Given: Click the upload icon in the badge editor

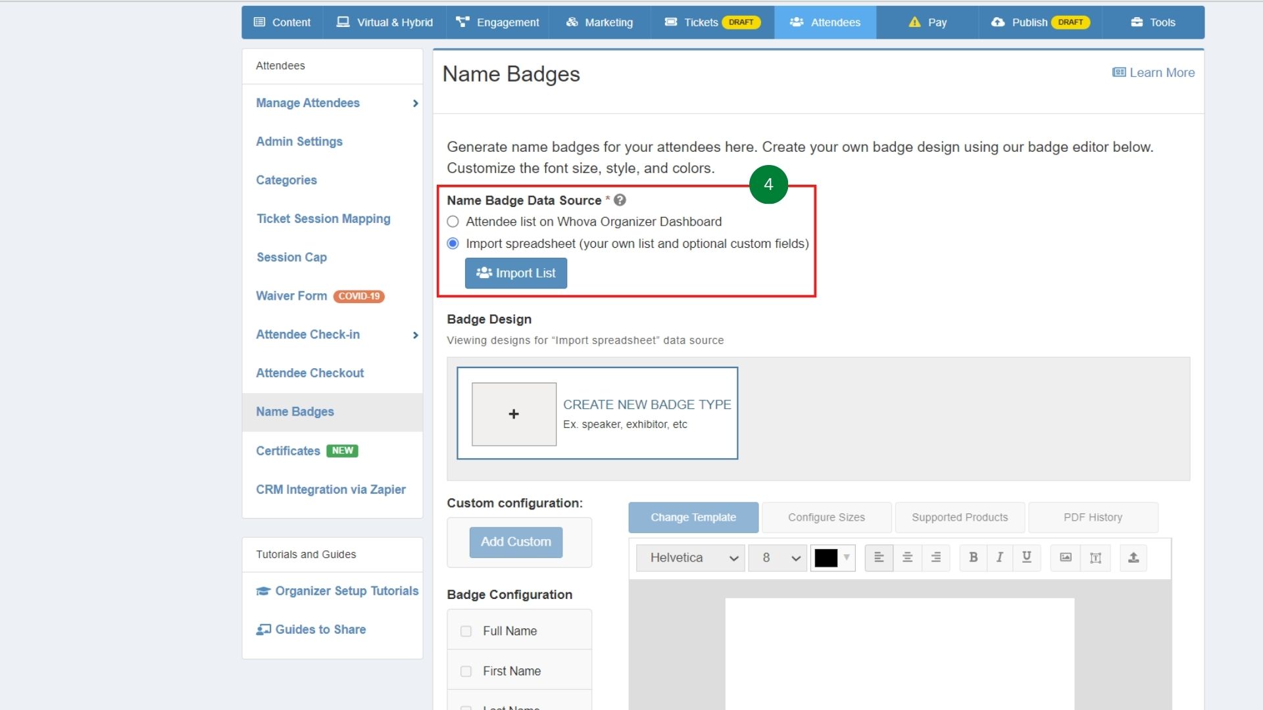Looking at the screenshot, I should [1133, 557].
